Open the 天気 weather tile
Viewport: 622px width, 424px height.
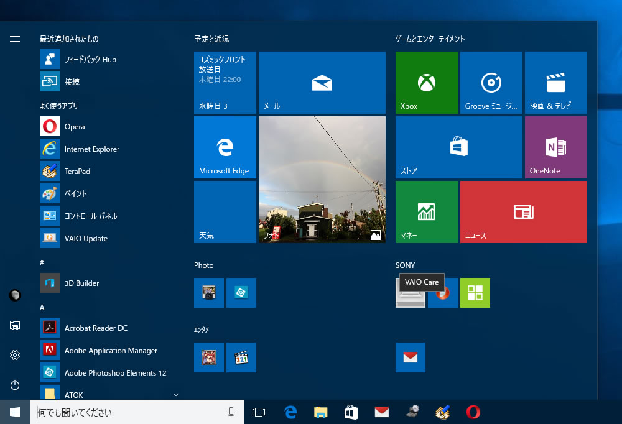pyautogui.click(x=225, y=212)
